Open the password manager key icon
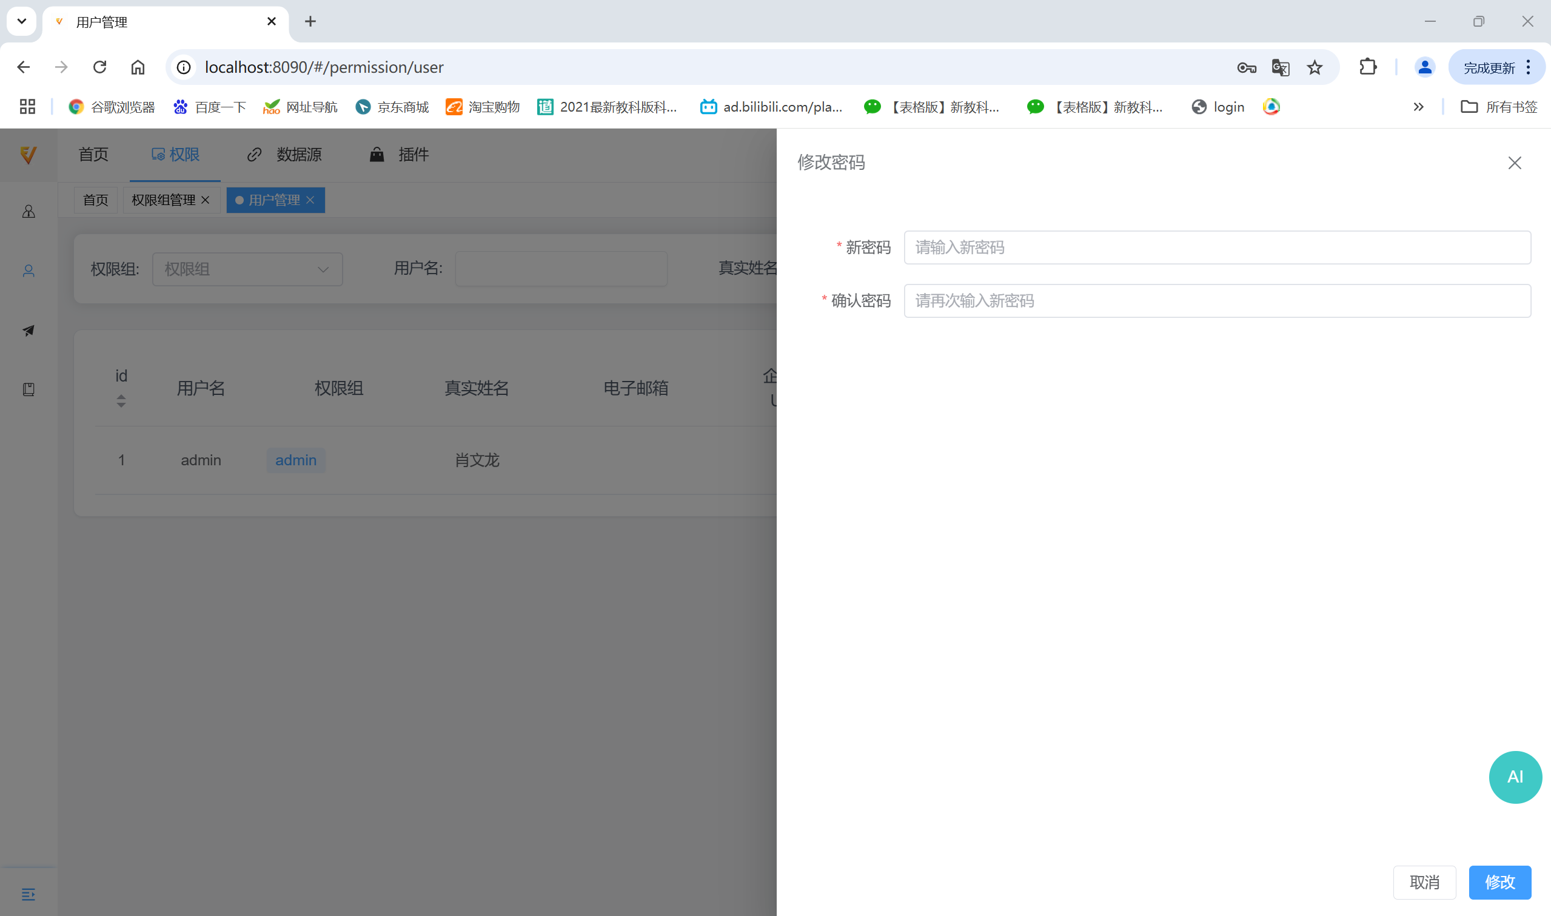 (x=1246, y=67)
